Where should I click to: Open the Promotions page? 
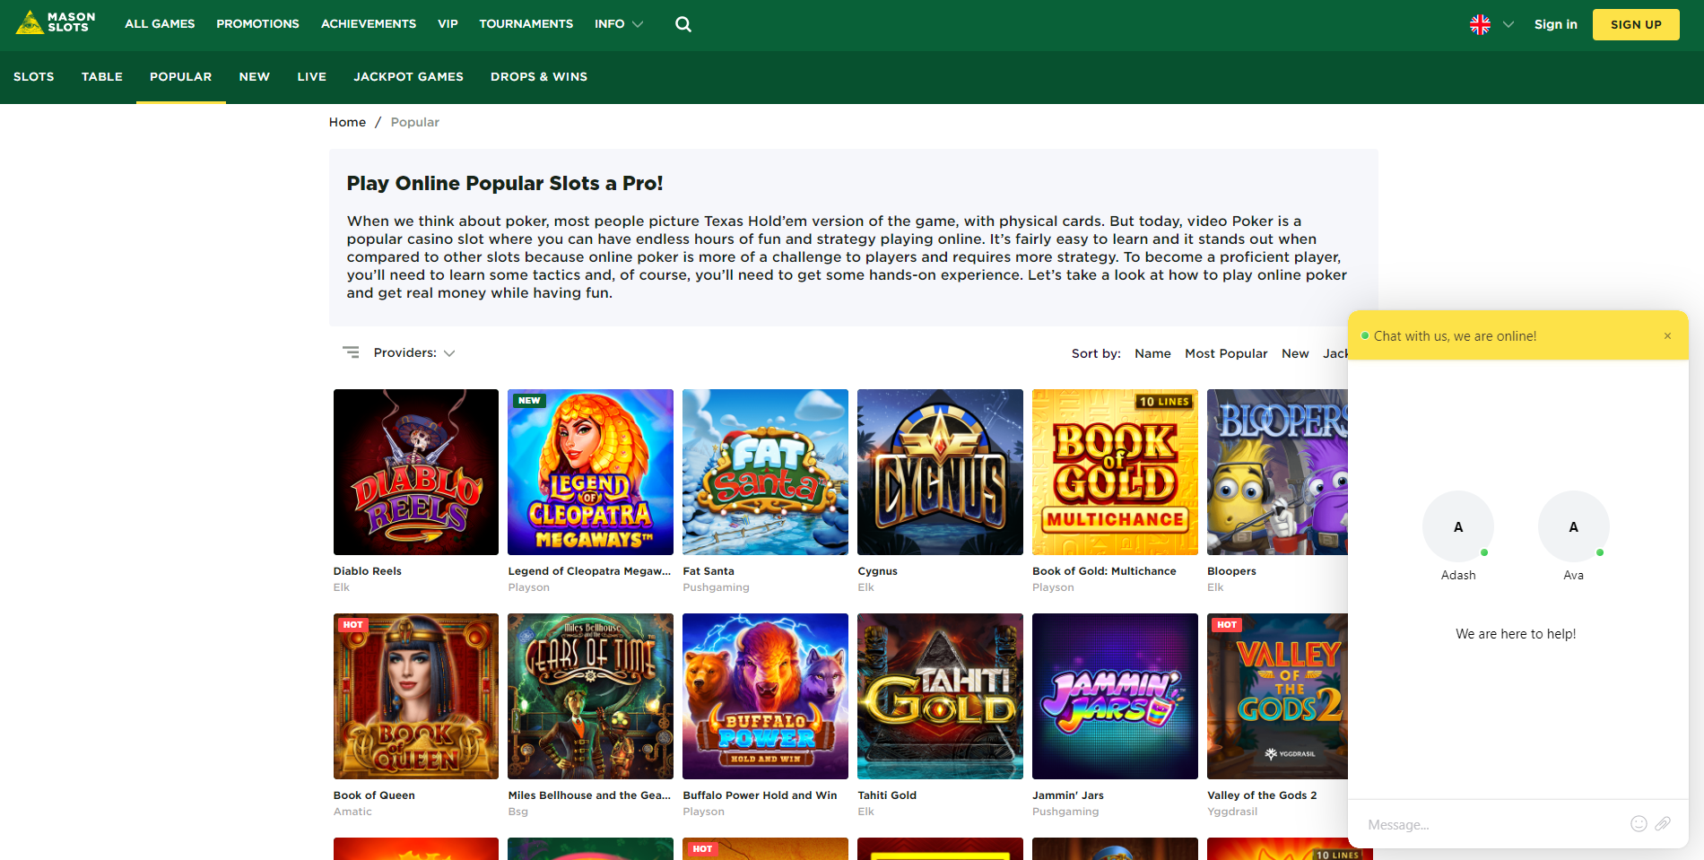257,24
